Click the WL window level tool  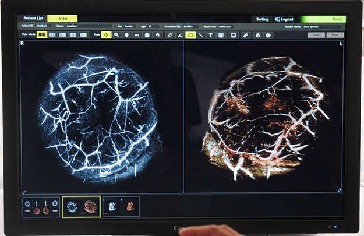click(x=137, y=35)
